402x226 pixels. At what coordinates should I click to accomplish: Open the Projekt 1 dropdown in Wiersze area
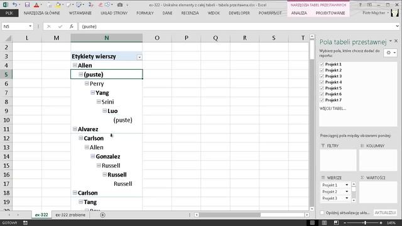[x=347, y=185]
